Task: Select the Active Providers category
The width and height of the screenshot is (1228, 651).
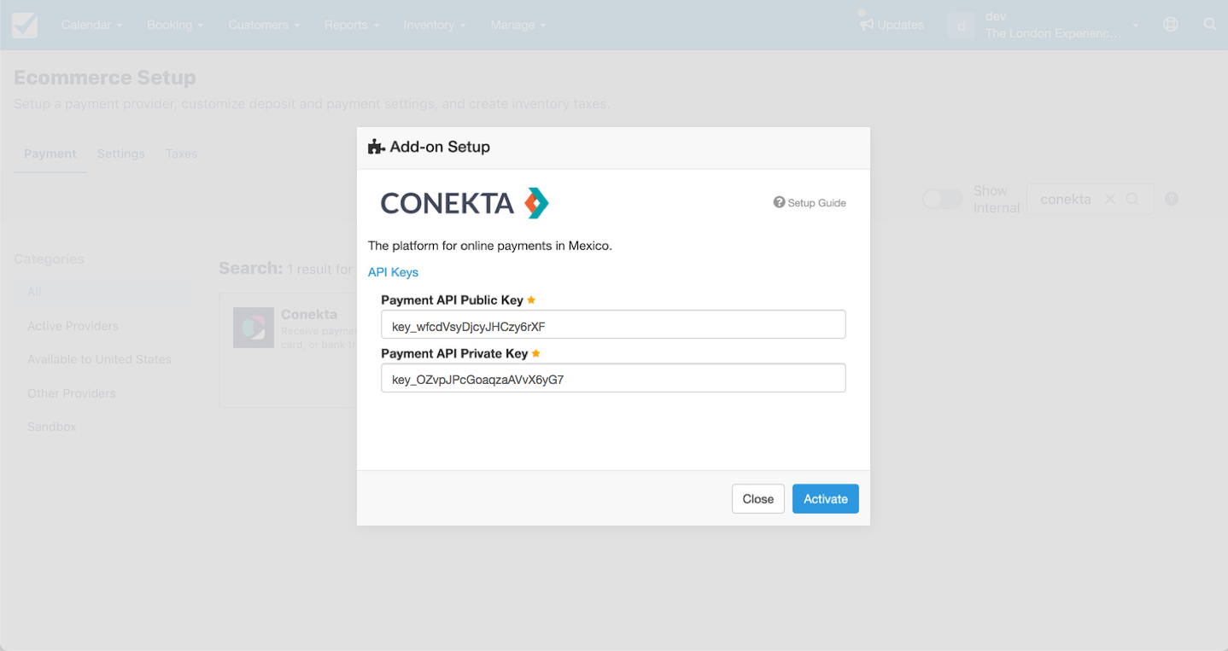Action: pos(73,326)
